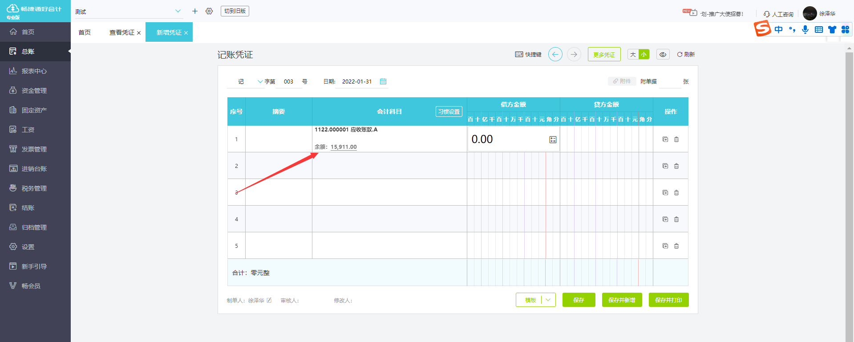Switch font size to 大
Viewport: 854px width, 342px height.
[x=633, y=54]
